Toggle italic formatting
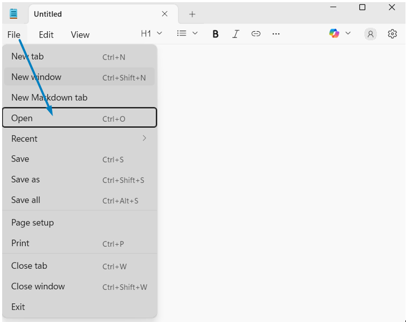The image size is (406, 322). point(235,34)
